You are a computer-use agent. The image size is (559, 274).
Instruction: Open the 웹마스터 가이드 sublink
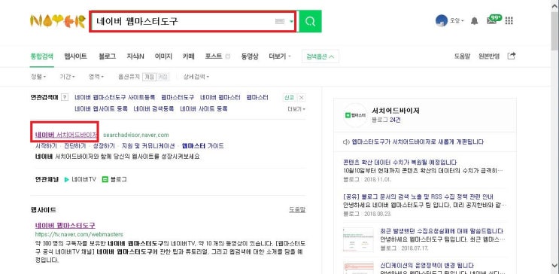click(203, 146)
